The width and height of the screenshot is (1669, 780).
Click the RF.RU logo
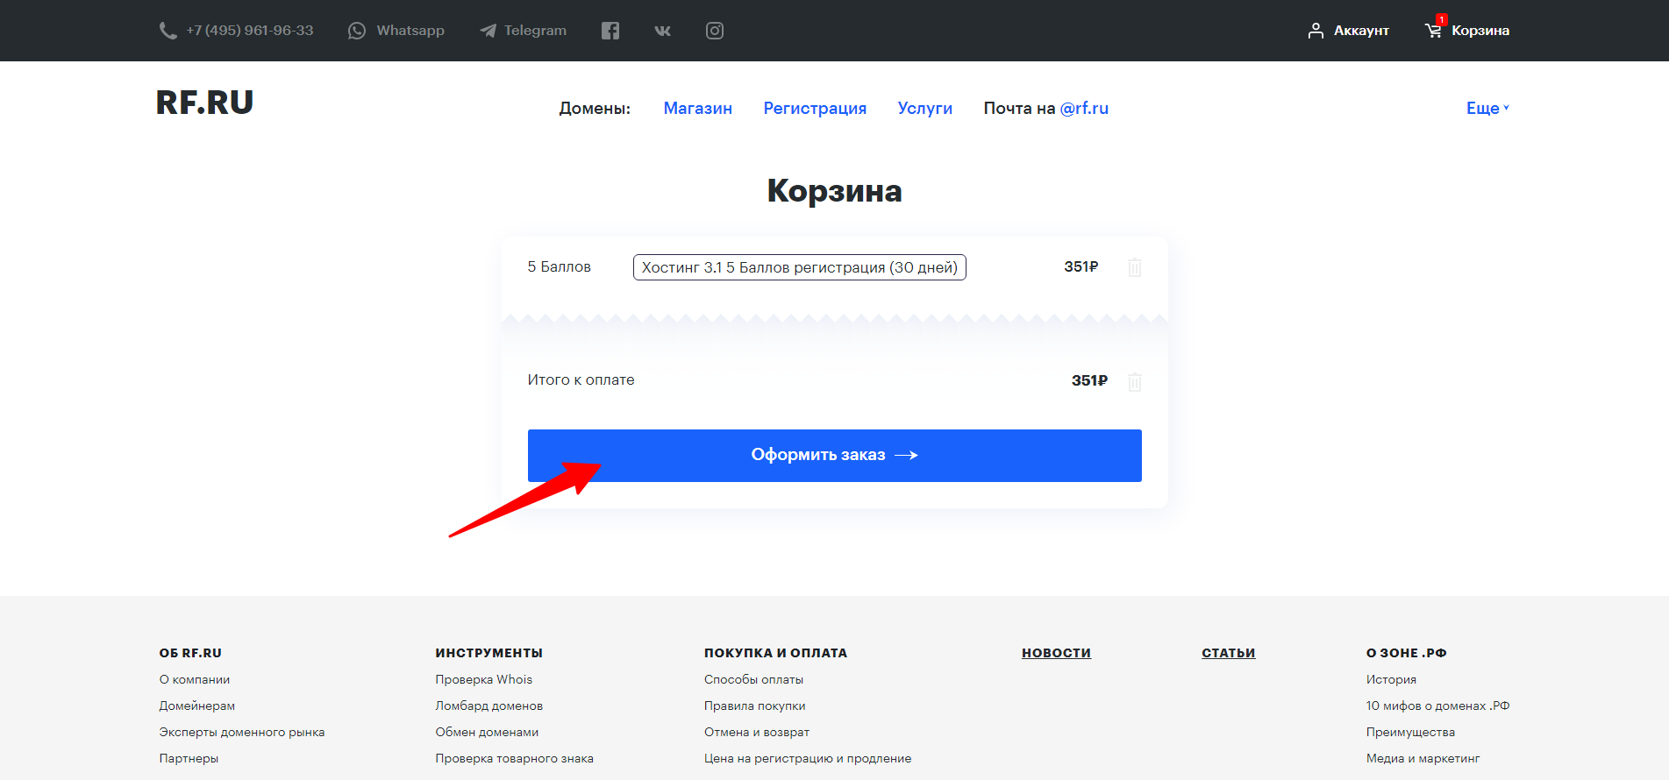coord(204,103)
